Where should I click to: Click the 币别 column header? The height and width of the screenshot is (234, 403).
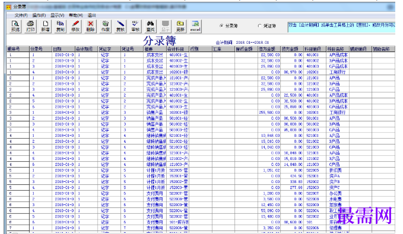(x=201, y=49)
